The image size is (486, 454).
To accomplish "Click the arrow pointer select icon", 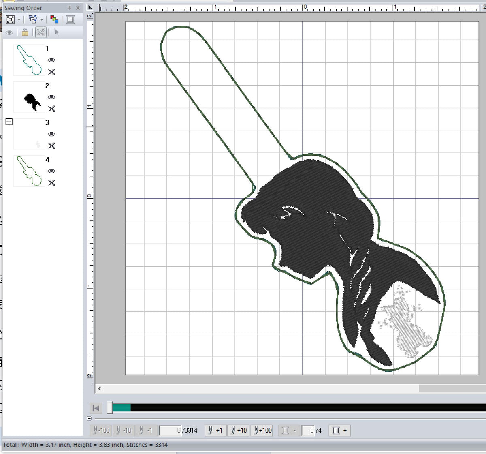I will 56,32.
